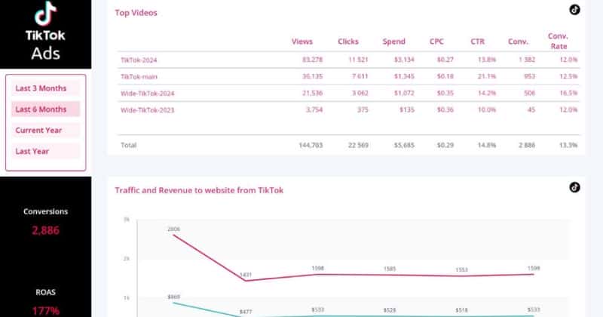Sort by Conv. Rate column header

[x=558, y=41]
